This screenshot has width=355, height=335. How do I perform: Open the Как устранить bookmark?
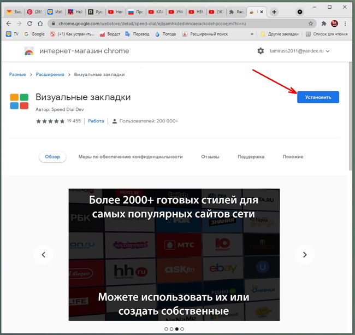coord(72,34)
